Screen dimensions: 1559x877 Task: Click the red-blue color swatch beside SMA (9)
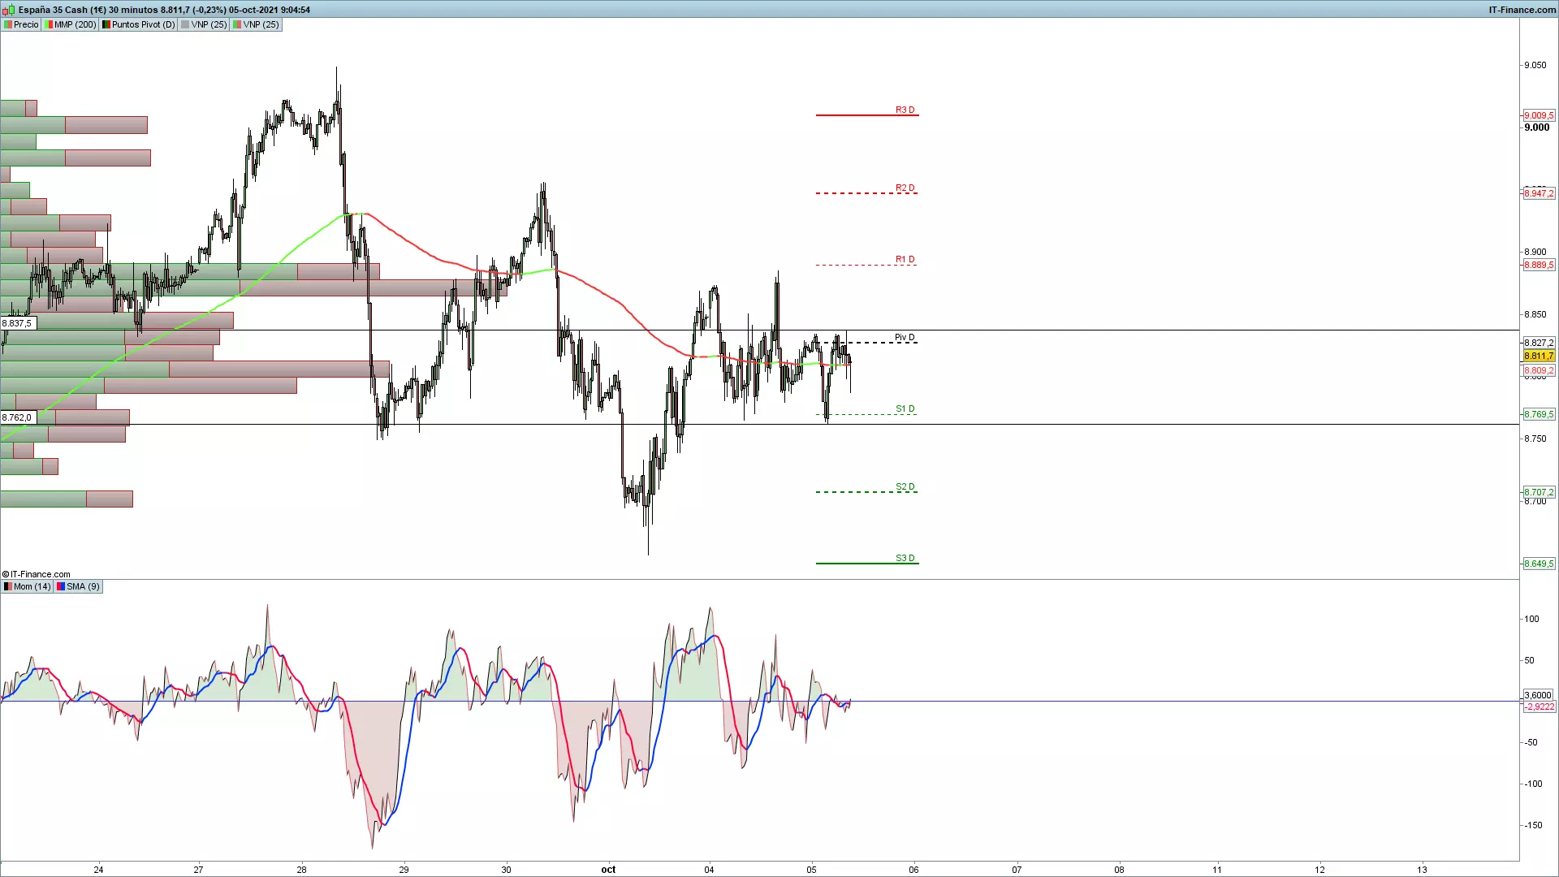tap(61, 586)
